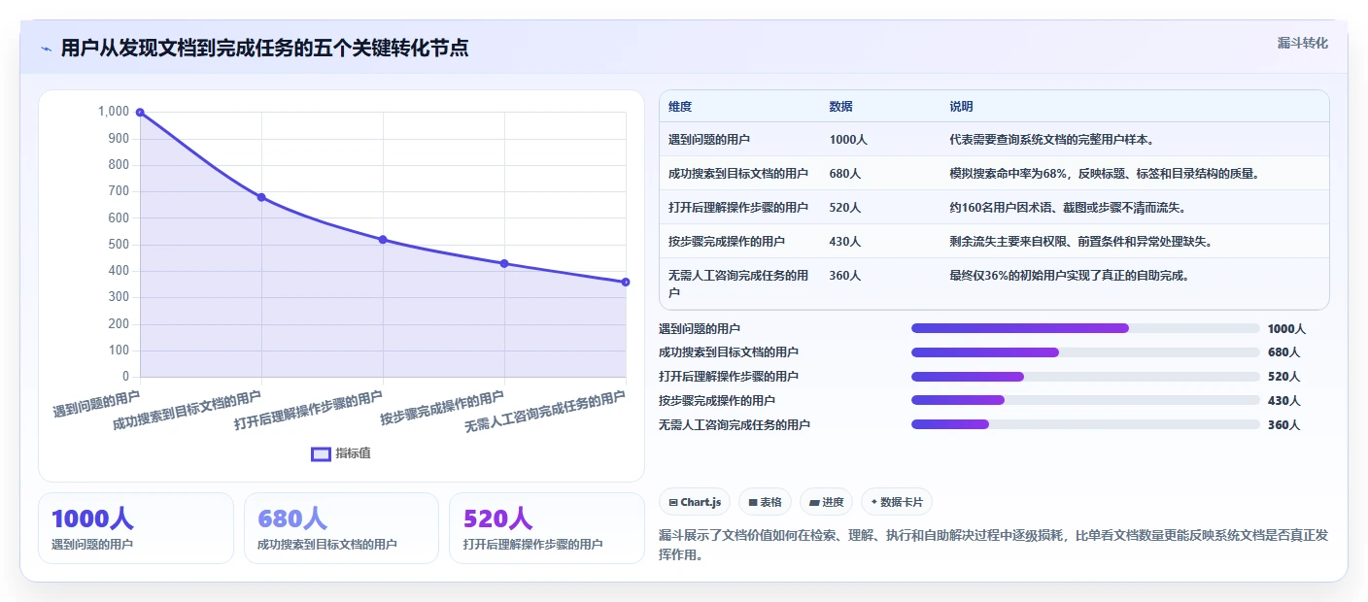Click the description starting 约160名用户因术语
Viewport: 1368px width, 602px height.
pos(1068,208)
